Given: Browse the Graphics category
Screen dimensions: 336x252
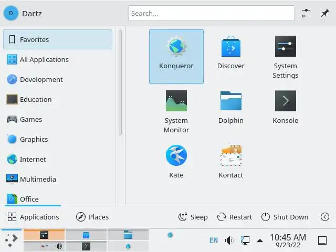Looking at the screenshot, I should click(x=58, y=139).
